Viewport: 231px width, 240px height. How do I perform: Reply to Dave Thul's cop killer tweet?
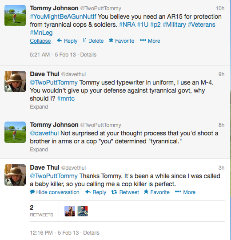coord(96,192)
